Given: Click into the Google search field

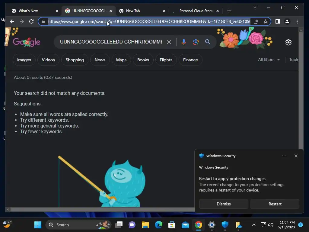Looking at the screenshot, I should pyautogui.click(x=111, y=42).
